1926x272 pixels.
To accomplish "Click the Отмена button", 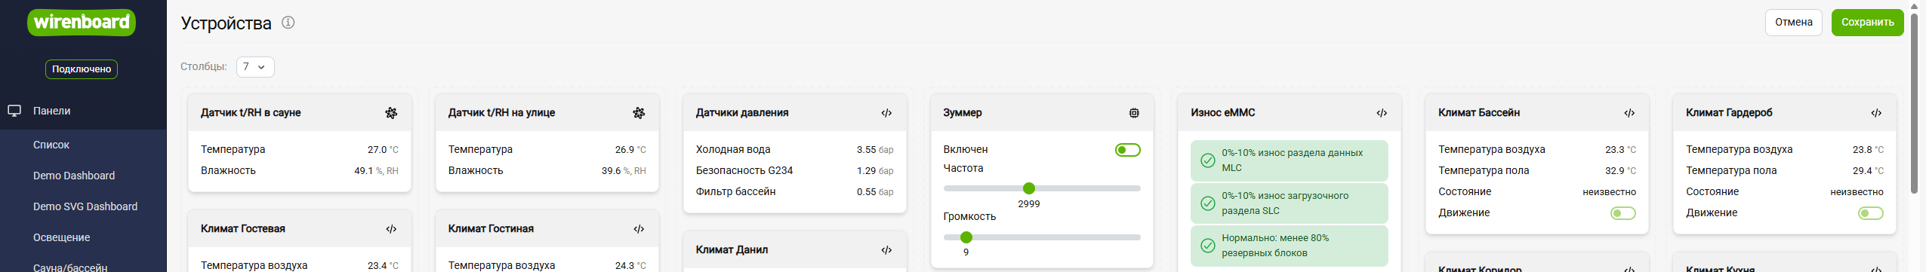I will (x=1794, y=23).
